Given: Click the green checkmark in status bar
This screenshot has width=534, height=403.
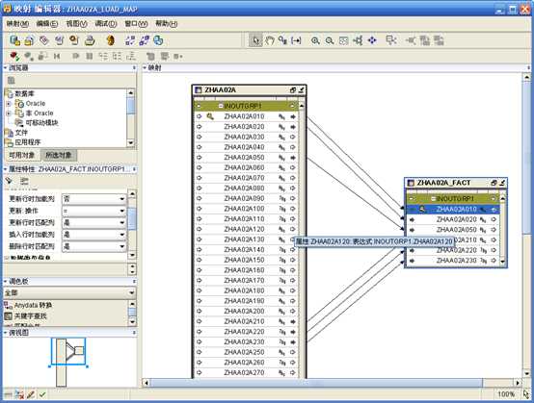Looking at the screenshot, I should point(42,394).
